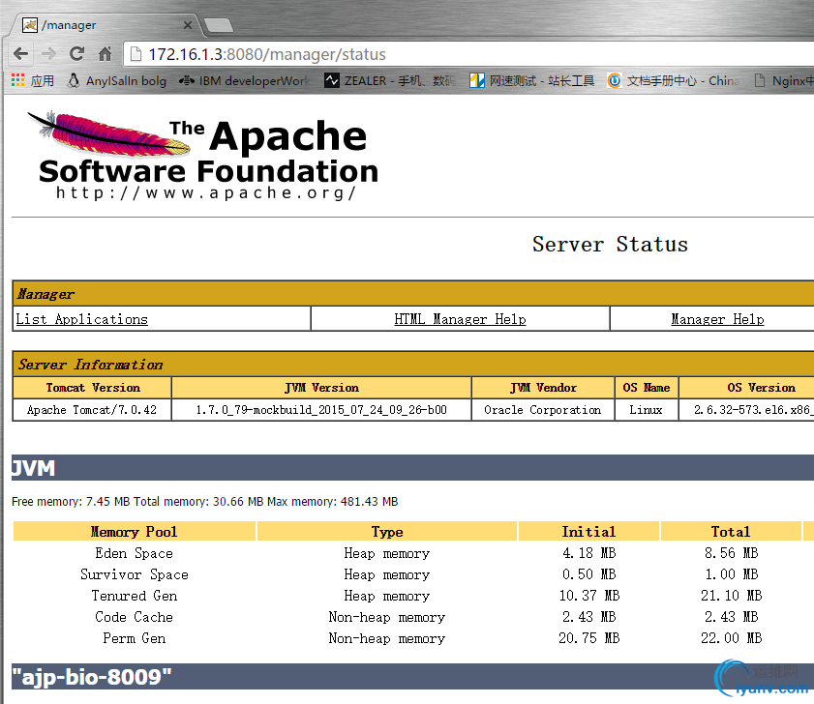Open the Nginx bookmark
The width and height of the screenshot is (814, 704).
coord(783,81)
